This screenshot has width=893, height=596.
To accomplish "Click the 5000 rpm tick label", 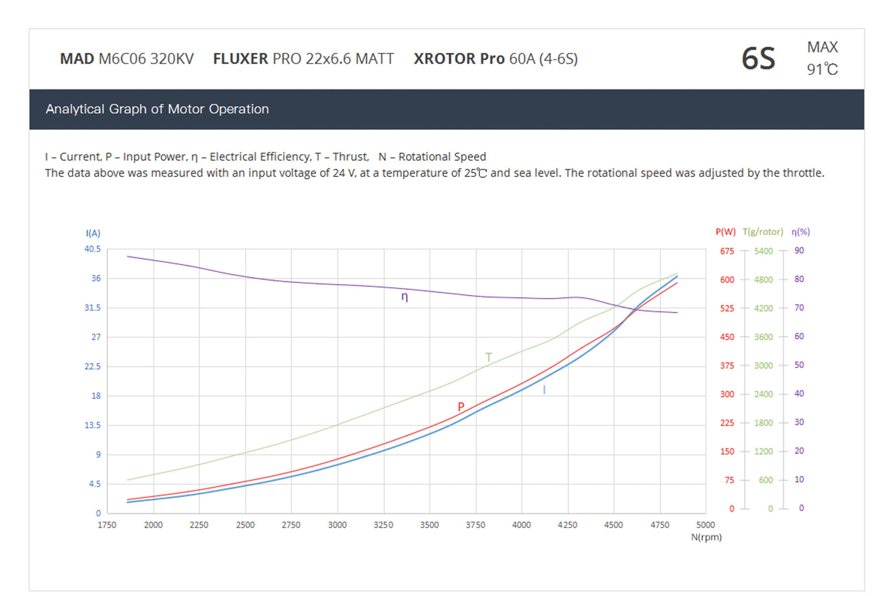I will (705, 525).
